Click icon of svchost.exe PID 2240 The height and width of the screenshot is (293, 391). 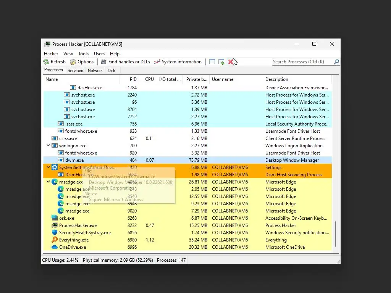click(x=66, y=95)
